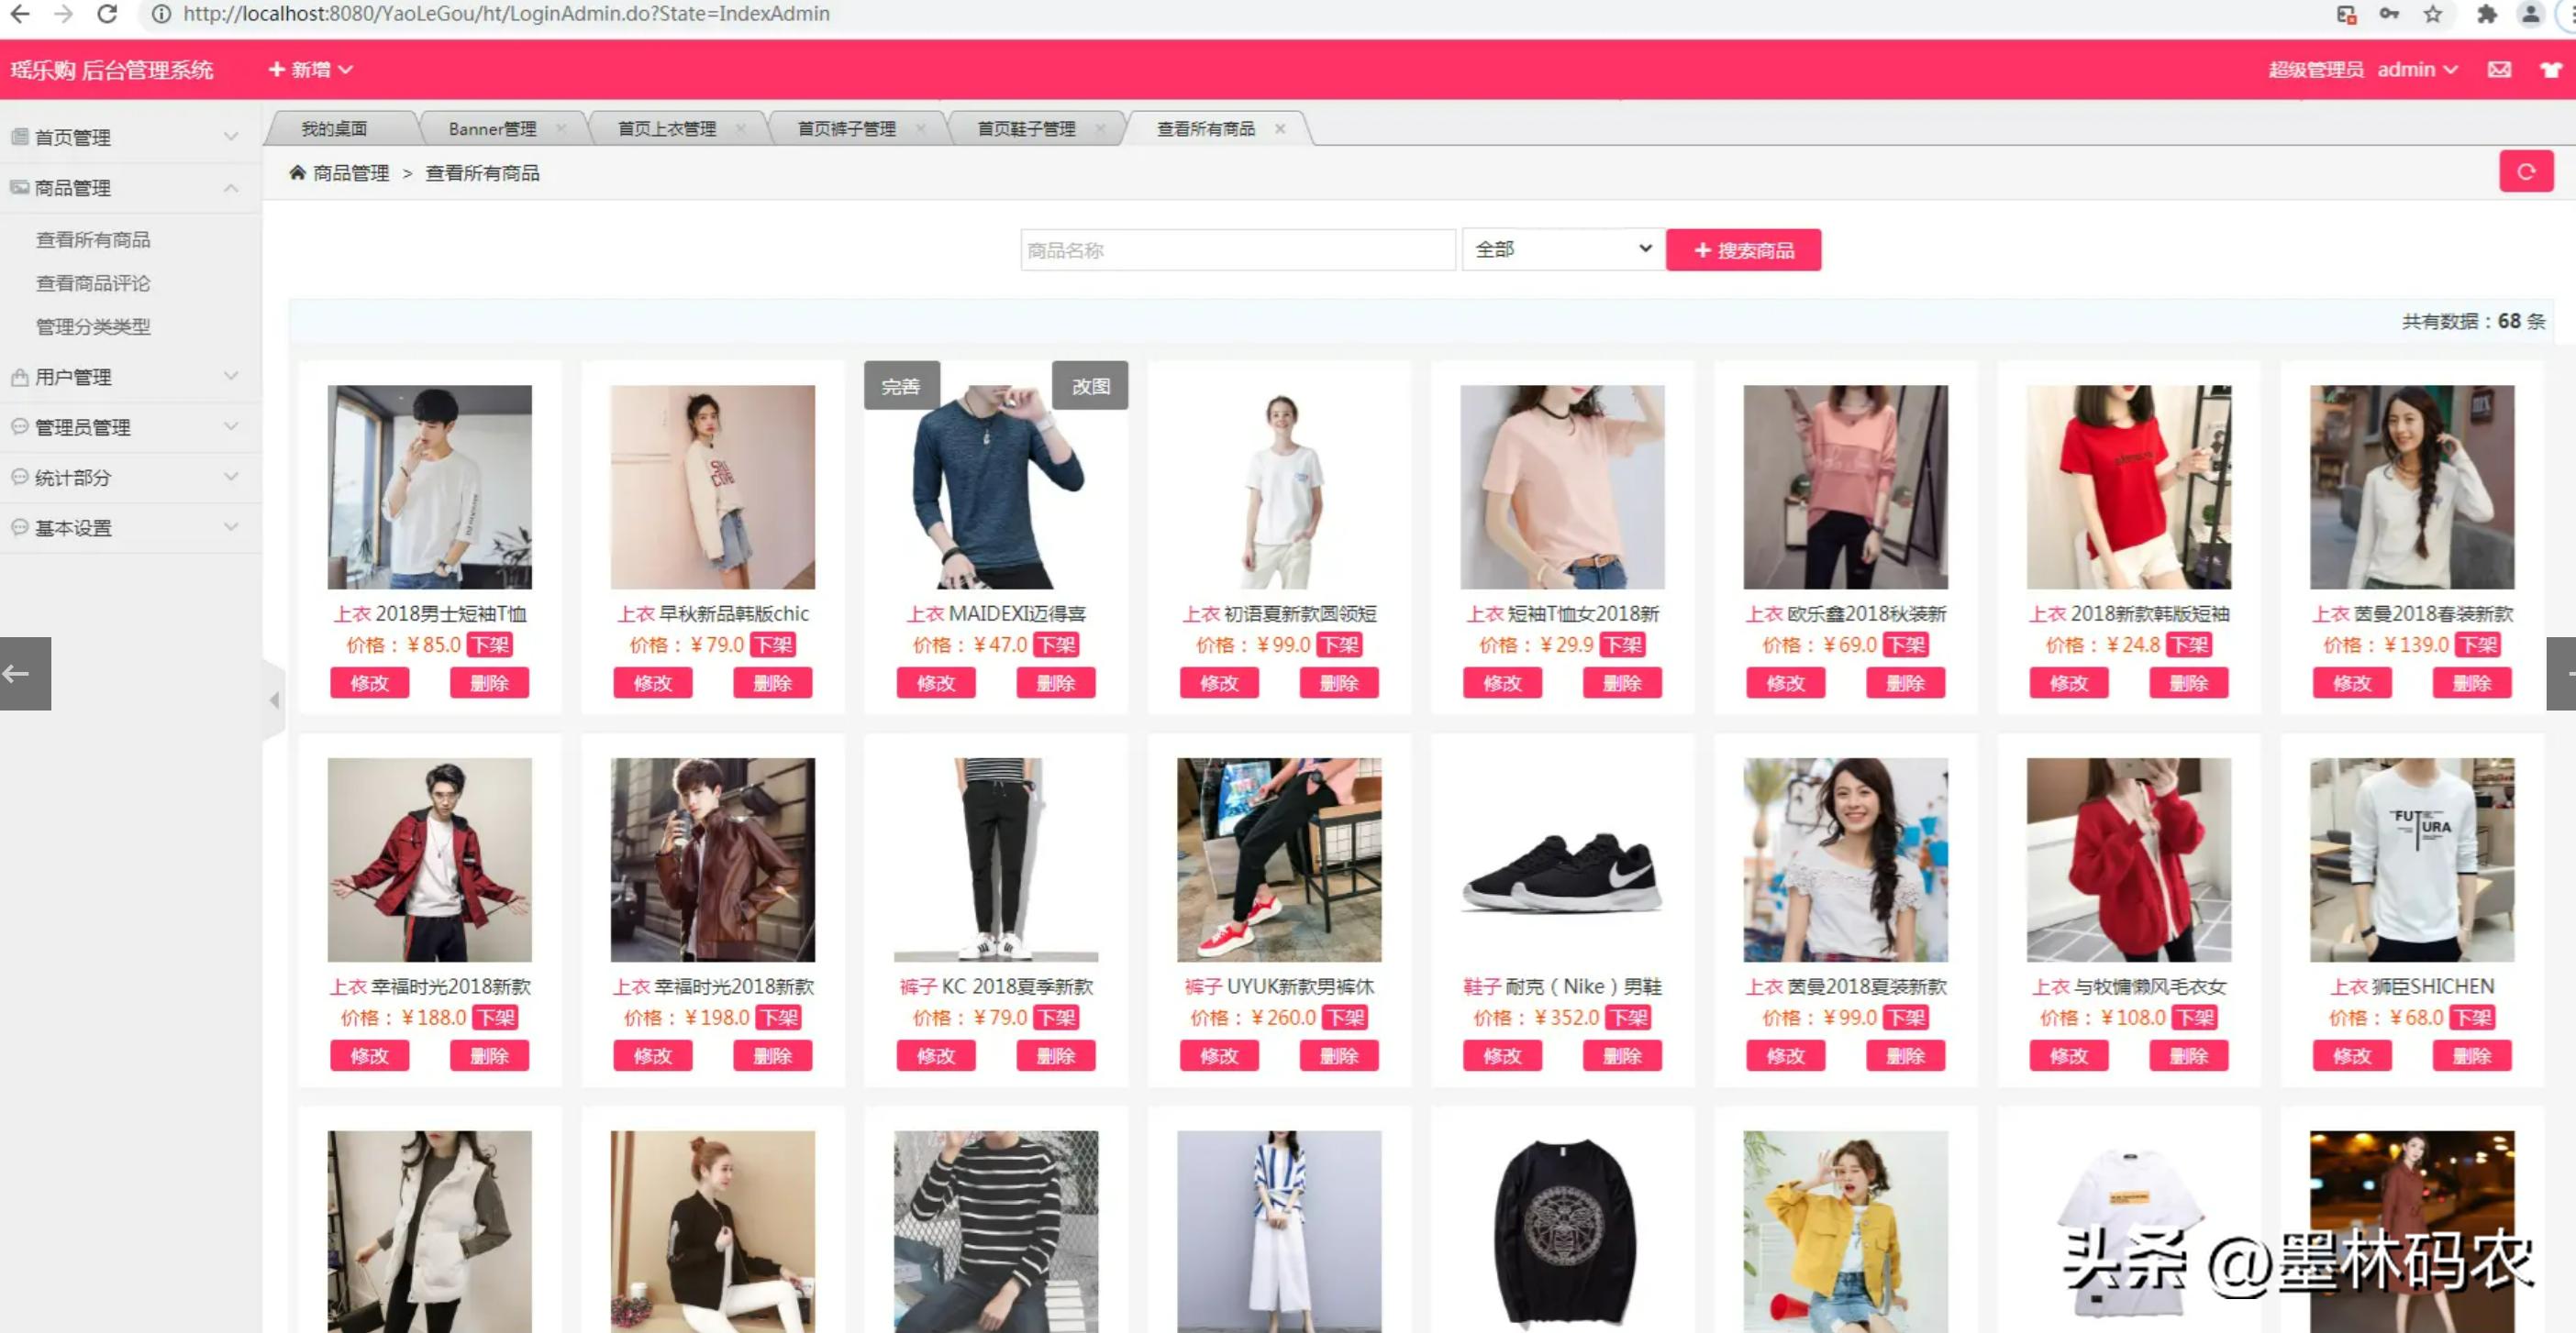
Task: Switch to the Banner管理 tab
Action: [492, 129]
